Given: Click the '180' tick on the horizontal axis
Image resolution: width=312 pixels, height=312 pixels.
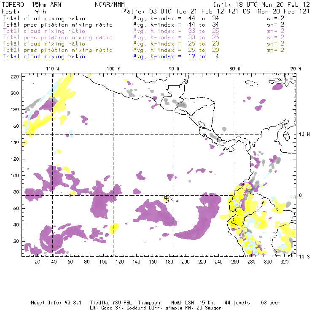Looking at the screenshot, I should (169, 262).
